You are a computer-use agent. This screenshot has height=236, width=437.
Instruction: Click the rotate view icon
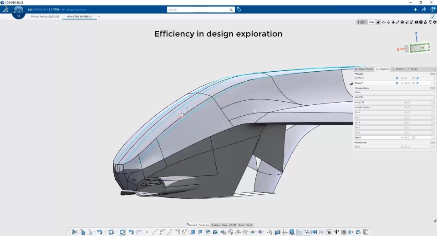[x=384, y=22]
